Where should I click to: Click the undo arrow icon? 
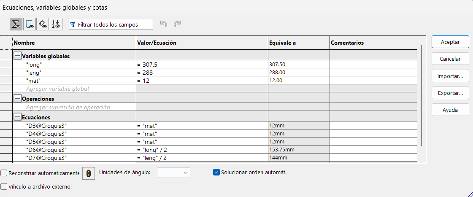point(164,24)
